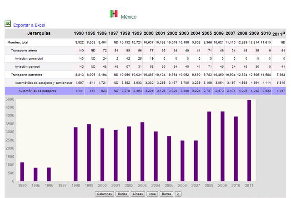Change chart type to Barras
The width and height of the screenshot is (291, 198).
[x=166, y=193]
